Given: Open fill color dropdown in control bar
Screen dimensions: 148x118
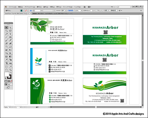Looking at the screenshot, I should click(x=23, y=11).
